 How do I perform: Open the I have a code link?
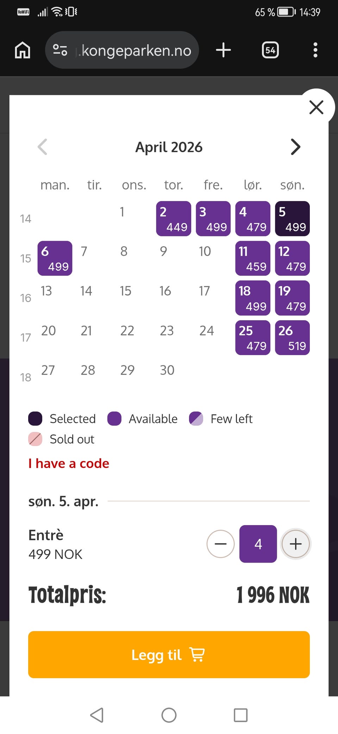pyautogui.click(x=69, y=463)
